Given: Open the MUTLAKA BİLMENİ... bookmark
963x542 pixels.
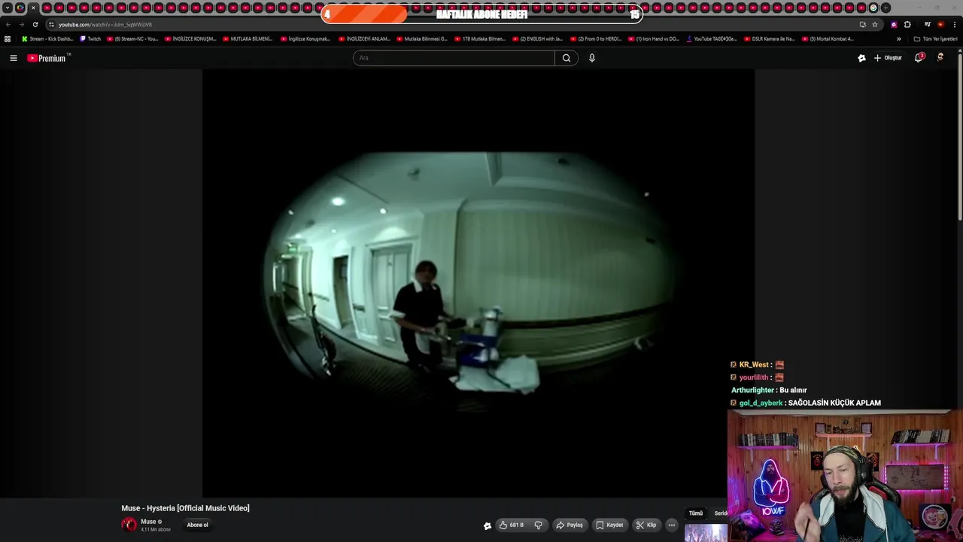Looking at the screenshot, I should coord(248,38).
